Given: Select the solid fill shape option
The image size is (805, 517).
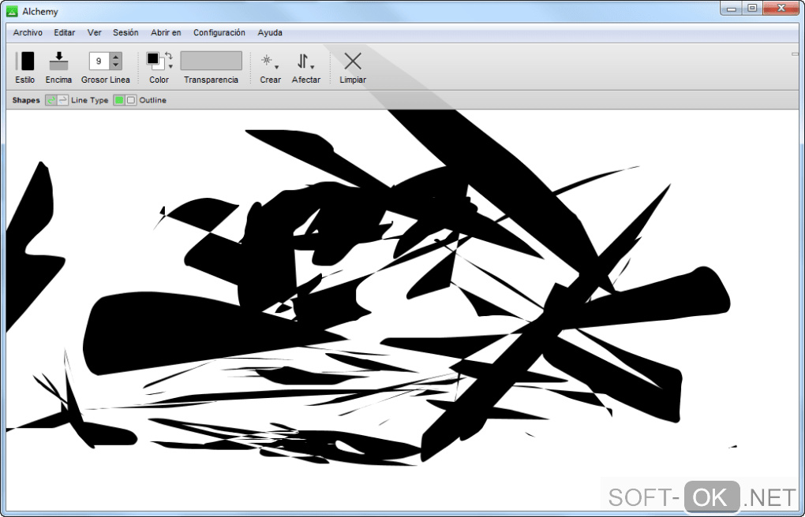Looking at the screenshot, I should tap(119, 100).
